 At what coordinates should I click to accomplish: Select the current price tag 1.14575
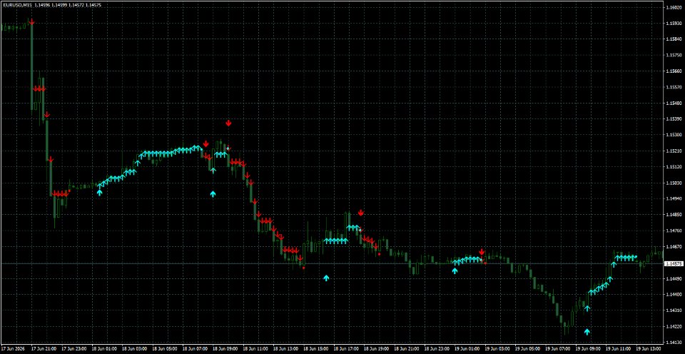point(673,264)
